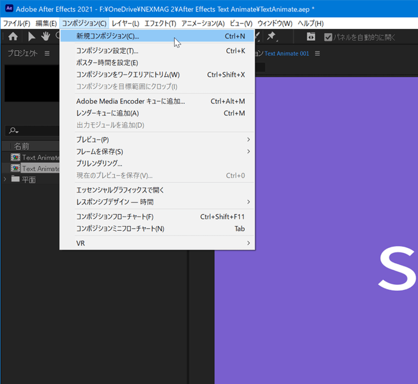This screenshot has height=384, width=418.
Task: Open the ウィンドウ(W) menu
Action: 275,24
